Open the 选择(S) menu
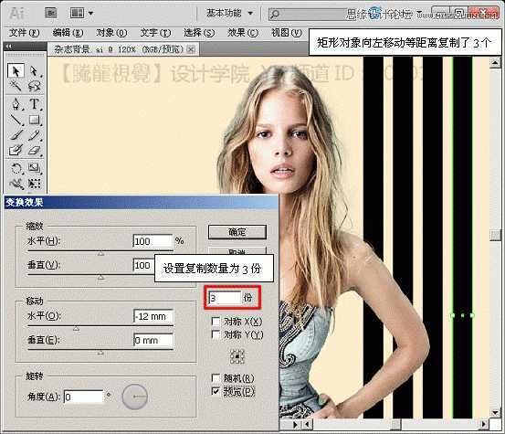Screen dimensions: 505x434 199,33
